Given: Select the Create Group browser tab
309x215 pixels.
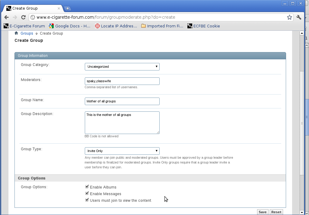Looking at the screenshot, I should click(x=33, y=8).
